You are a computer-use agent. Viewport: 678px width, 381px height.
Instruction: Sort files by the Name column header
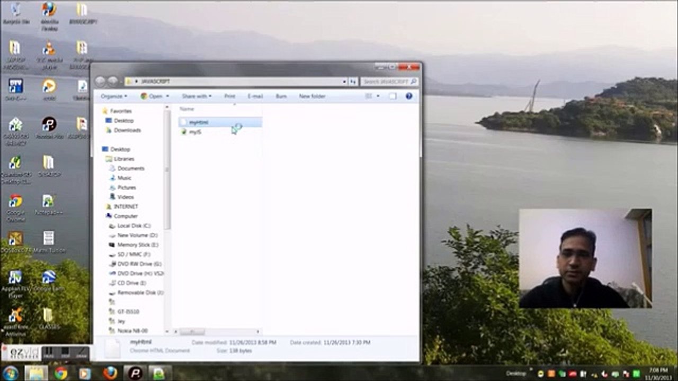point(187,109)
